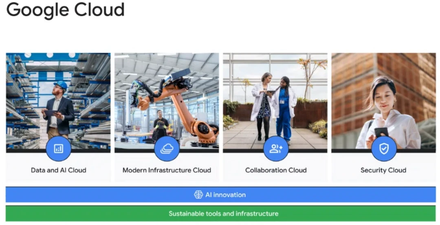The width and height of the screenshot is (440, 225).
Task: Open the two doctors walking photo
Action: point(275,101)
